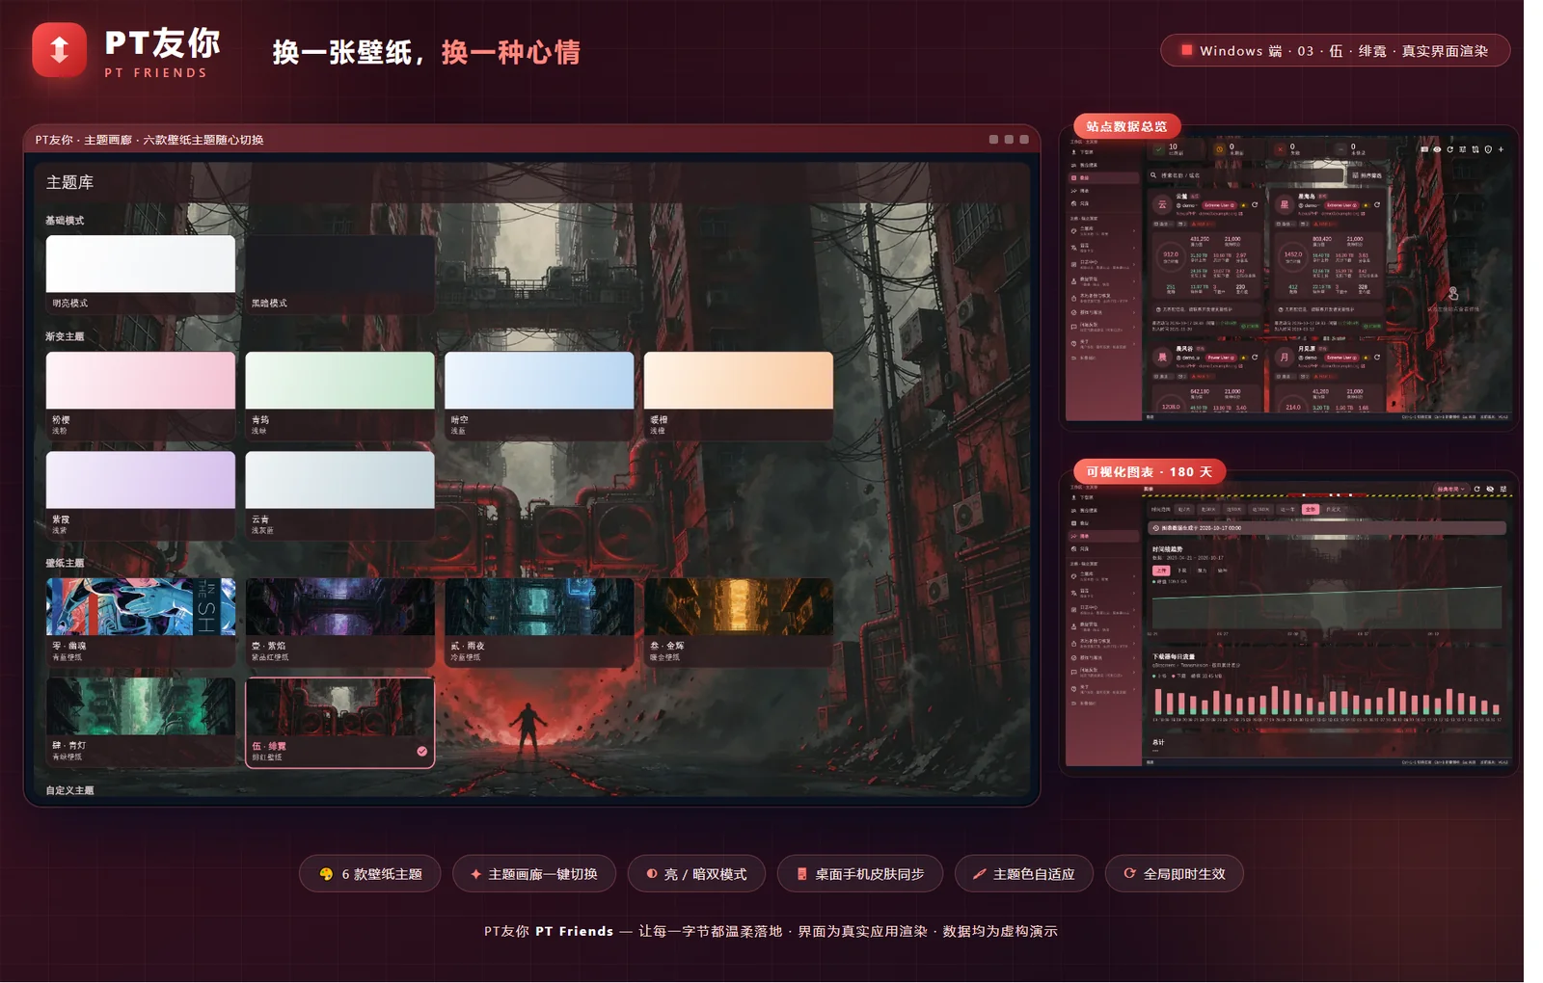Screen dimensions: 1543x983
Task: Open the layout dropdown in chart panel
Action: 1450,489
